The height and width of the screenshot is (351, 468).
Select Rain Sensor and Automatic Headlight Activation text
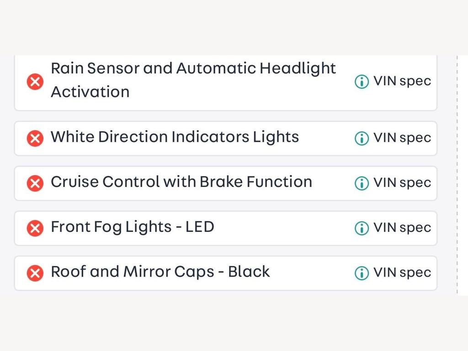click(193, 80)
